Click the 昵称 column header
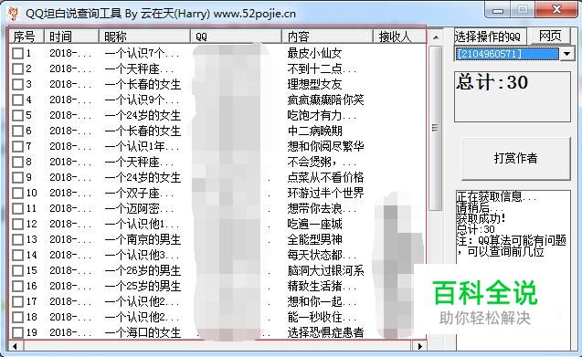This screenshot has width=582, height=357. pyautogui.click(x=144, y=37)
